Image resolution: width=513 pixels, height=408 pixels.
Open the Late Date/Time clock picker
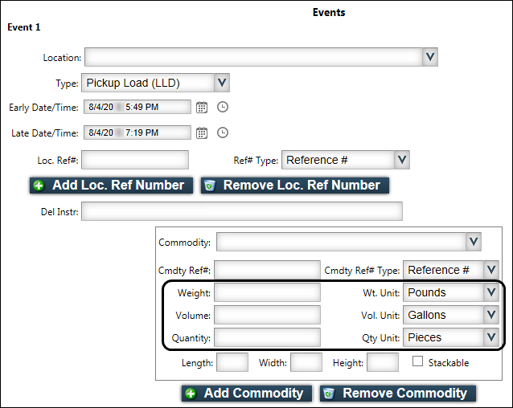(223, 133)
